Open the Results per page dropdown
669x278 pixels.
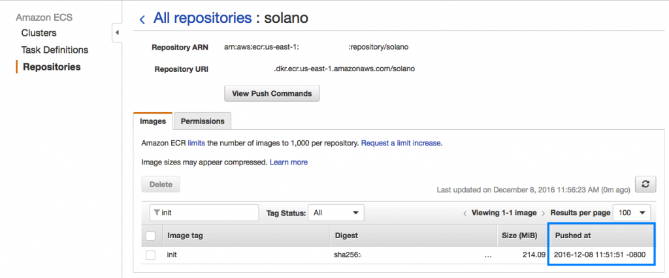[631, 213]
